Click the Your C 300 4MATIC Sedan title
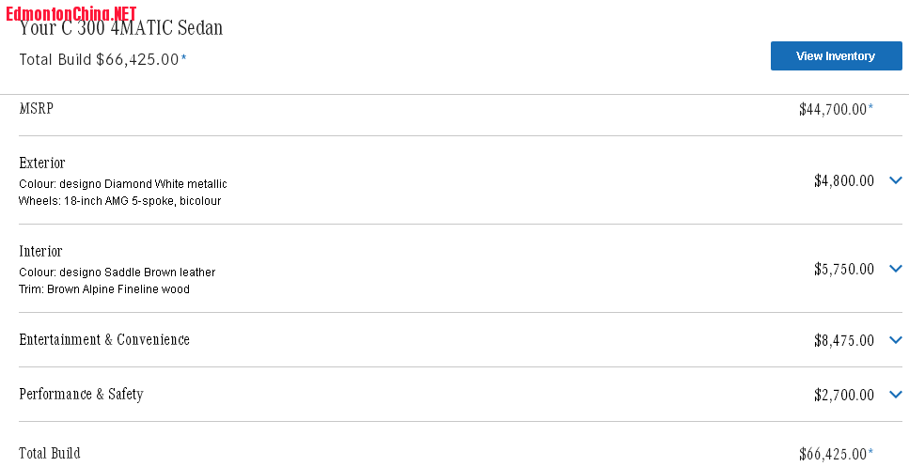This screenshot has height=467, width=909. point(121,28)
